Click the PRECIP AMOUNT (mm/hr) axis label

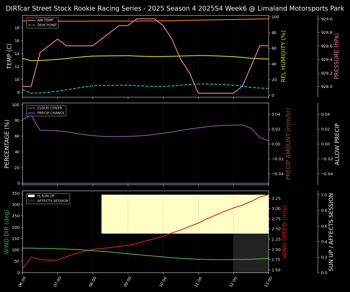point(288,144)
